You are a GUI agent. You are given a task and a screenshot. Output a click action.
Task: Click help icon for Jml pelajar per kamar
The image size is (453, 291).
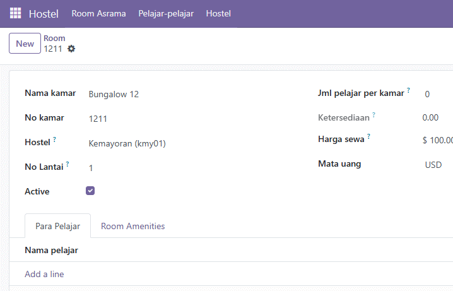[408, 90]
